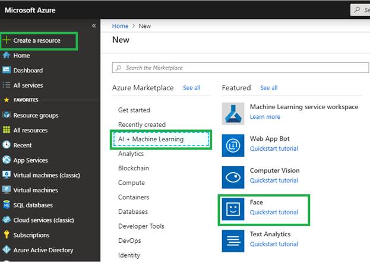The height and width of the screenshot is (263, 370).
Task: Select the AI + Machine Learning category
Action: tap(161, 140)
